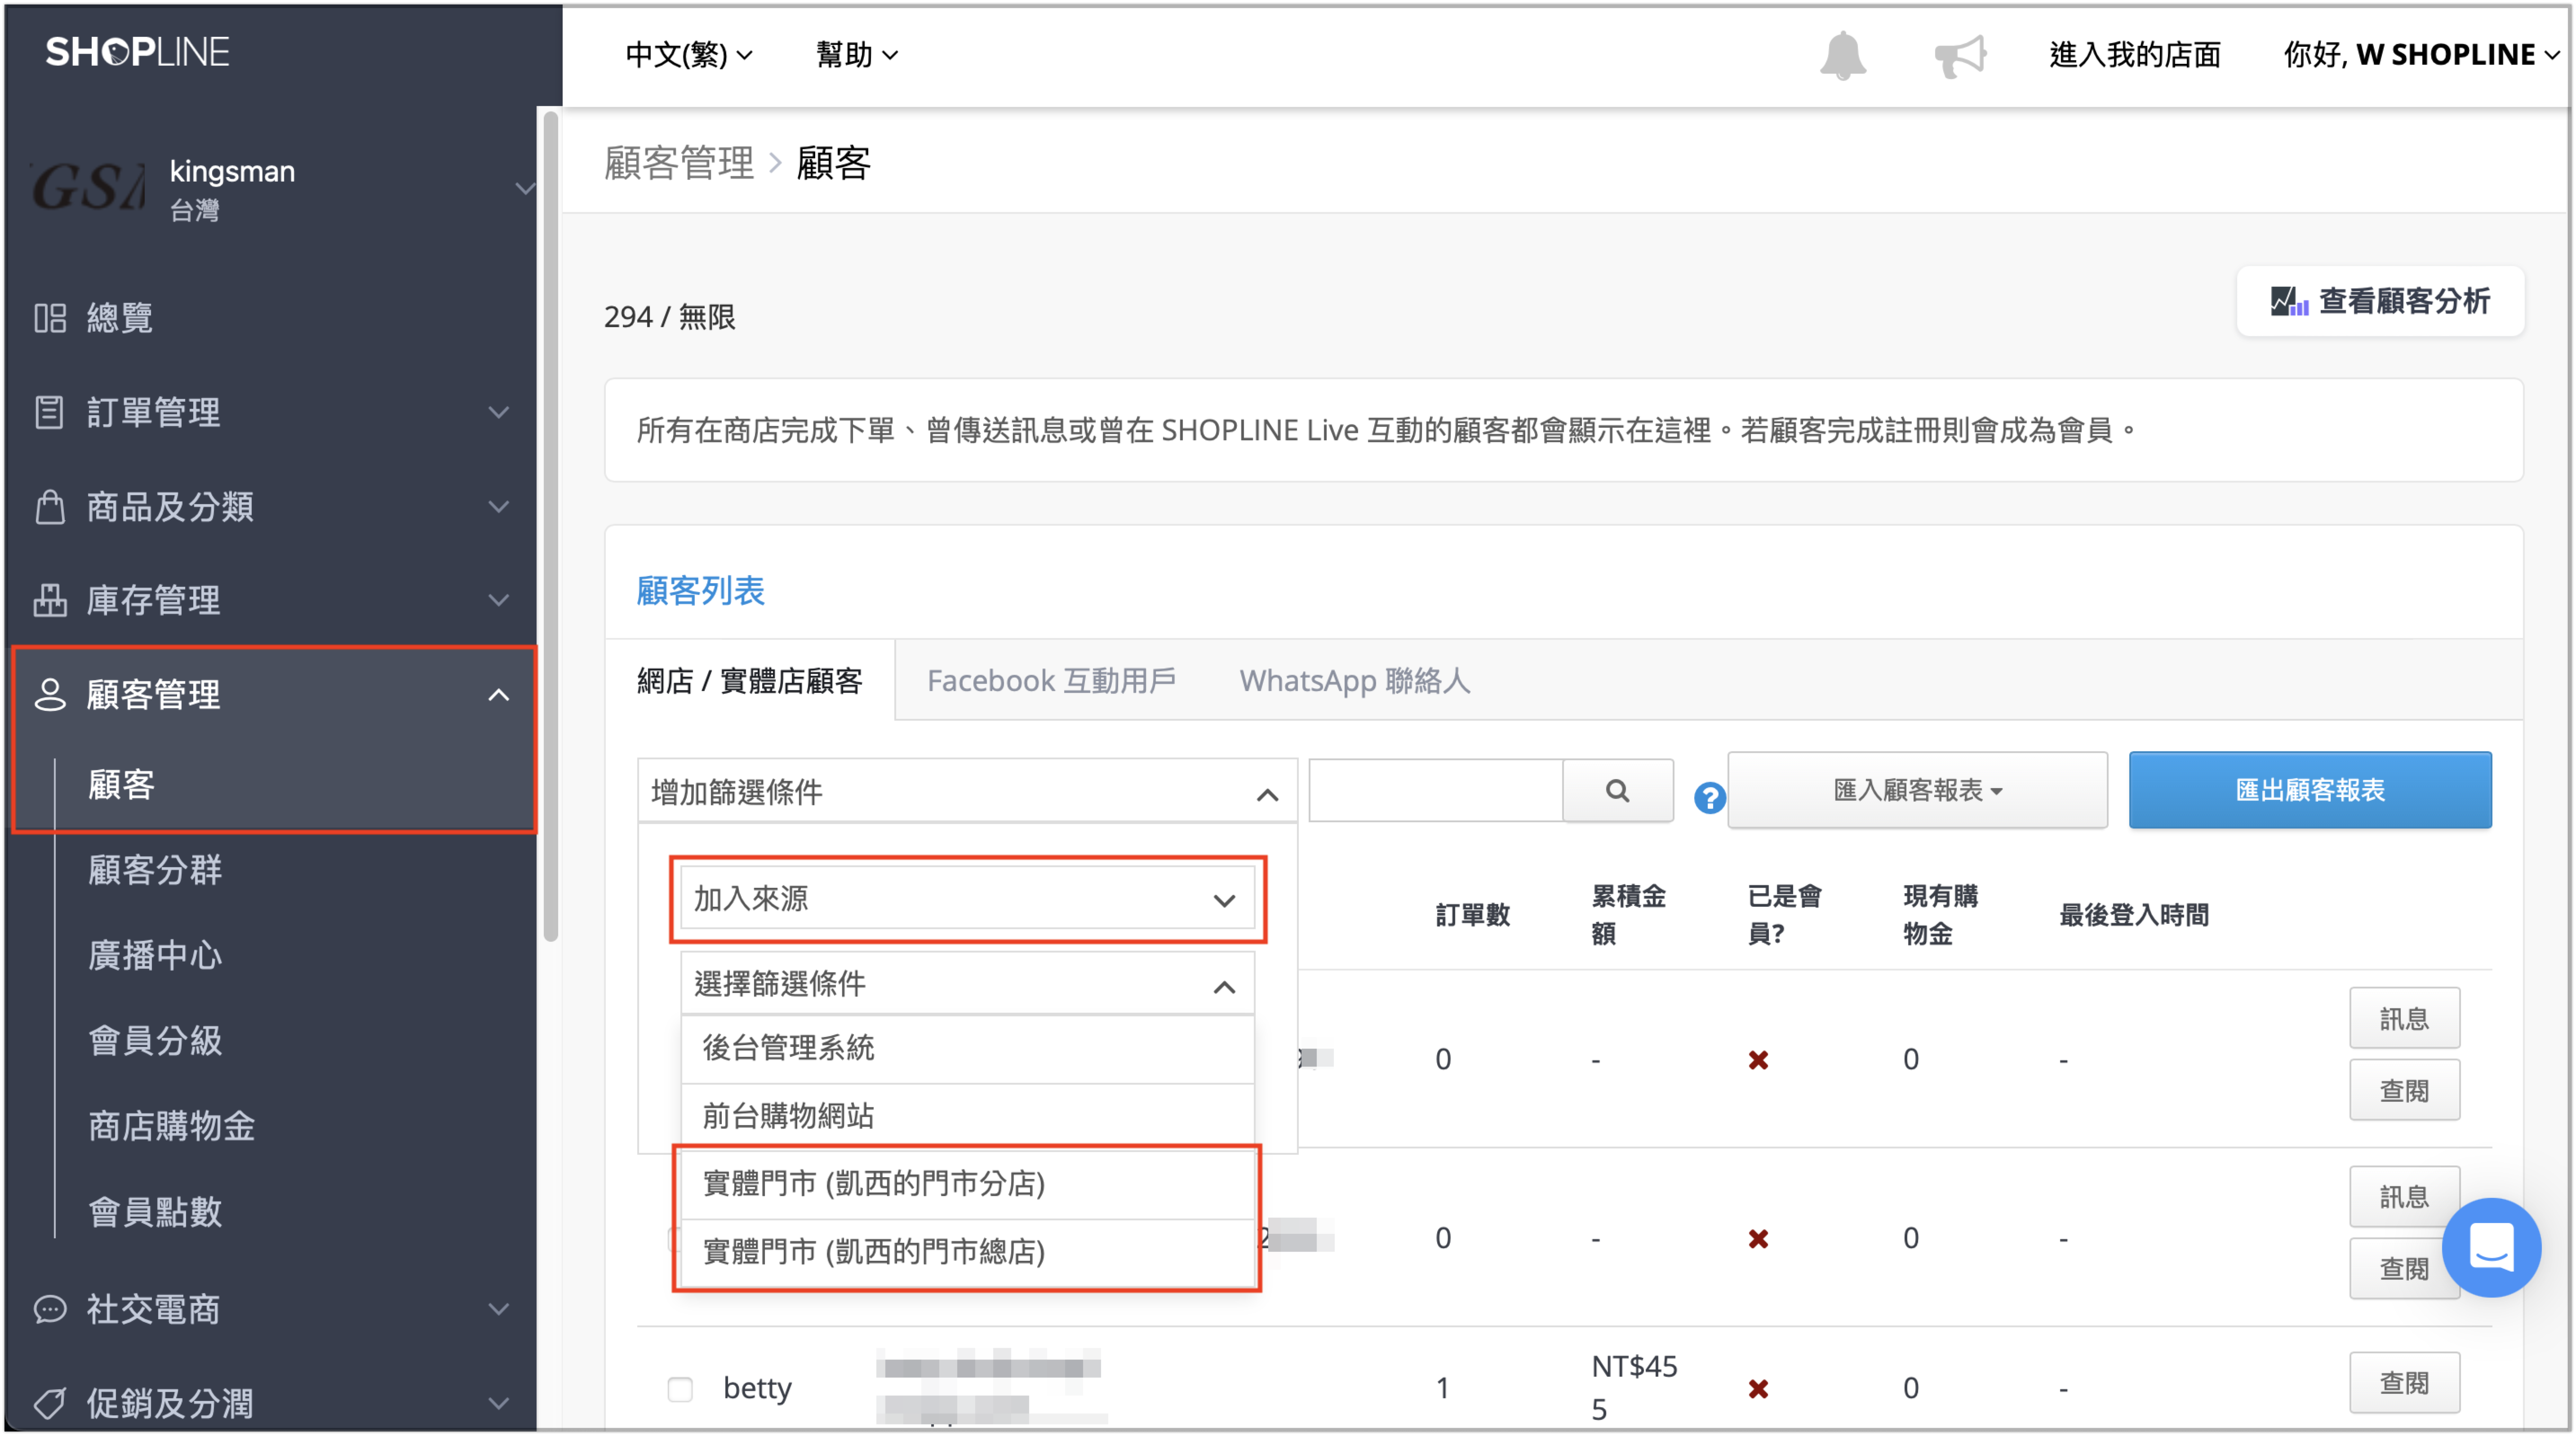Click the 顧客管理 breadcrumb link

pos(679,163)
